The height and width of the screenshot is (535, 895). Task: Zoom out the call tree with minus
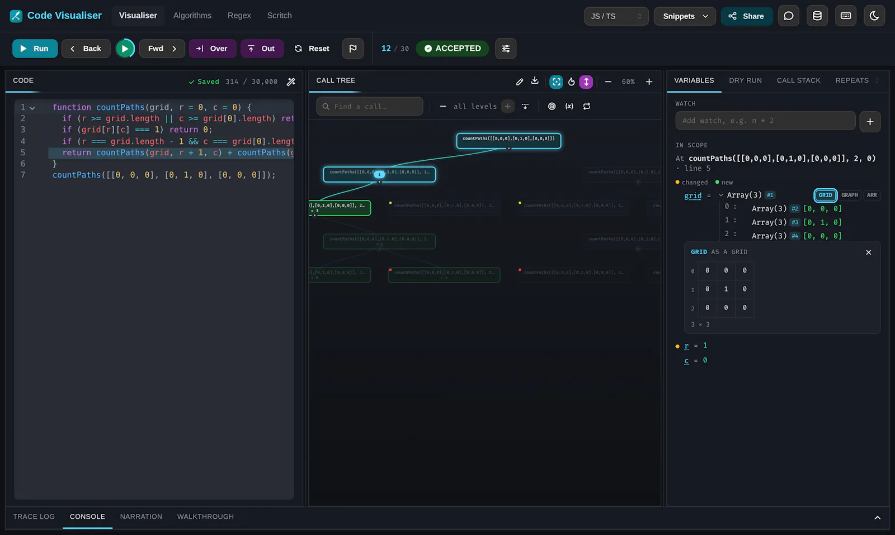pyautogui.click(x=608, y=82)
